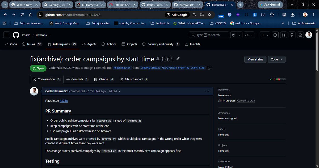Open the reading list side panel icon
This screenshot has width=319, height=168.
tap(284, 15)
